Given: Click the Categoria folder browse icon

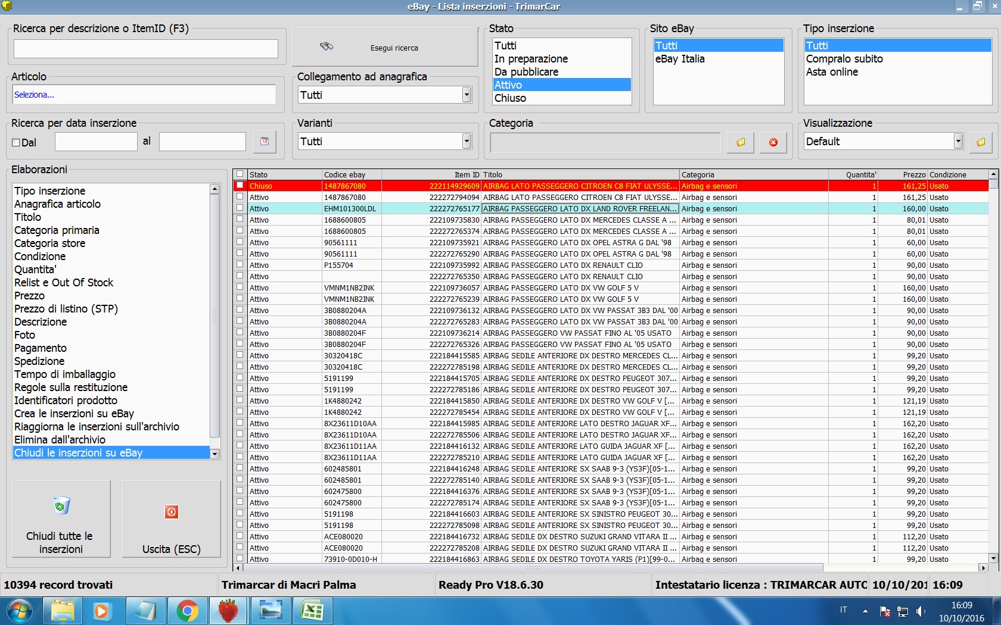Looking at the screenshot, I should tap(740, 142).
